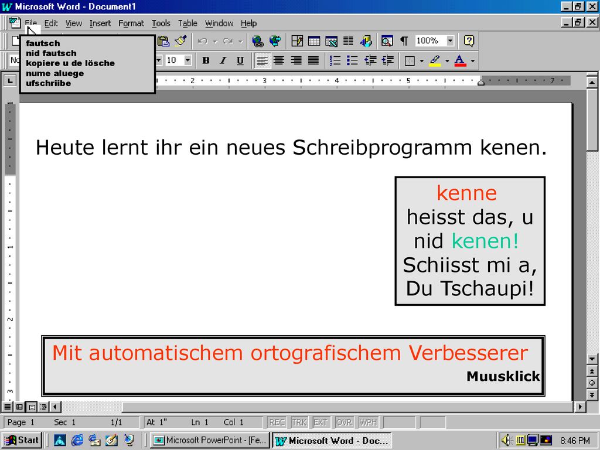Click the Microsoft Word taskbar button
The width and height of the screenshot is (600, 450).
point(333,440)
